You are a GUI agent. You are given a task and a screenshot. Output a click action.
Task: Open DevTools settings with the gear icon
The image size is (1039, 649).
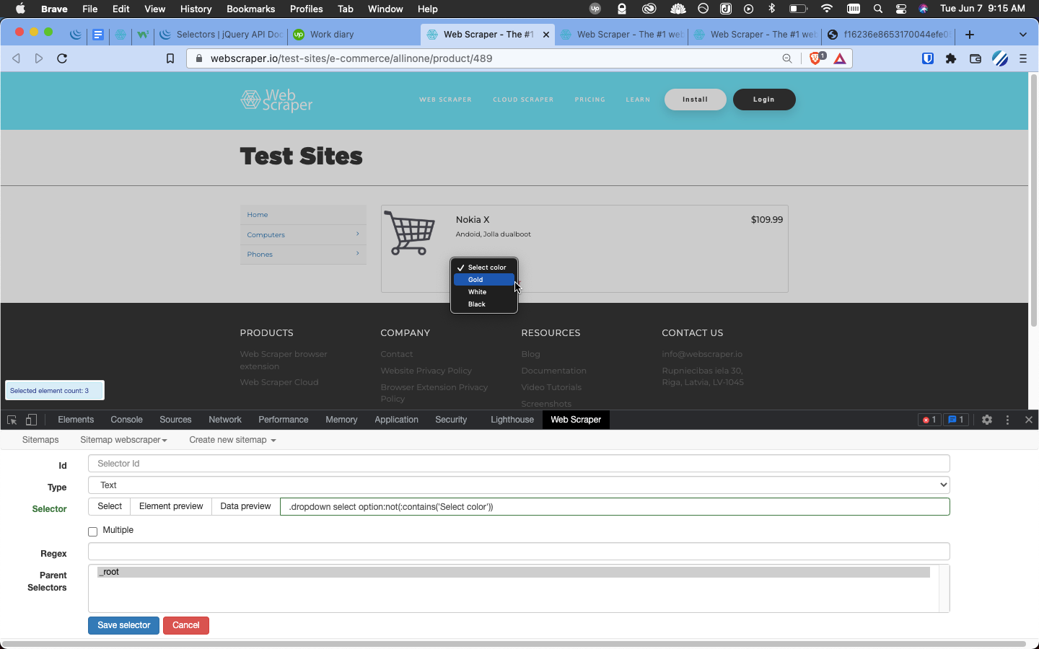click(987, 419)
